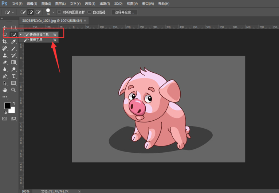Image resolution: width=279 pixels, height=193 pixels.
Task: Click the foreground black color swatch
Action: tap(7, 105)
